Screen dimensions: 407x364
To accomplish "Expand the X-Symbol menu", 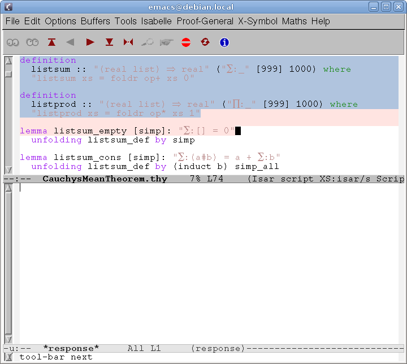I will click(x=257, y=21).
